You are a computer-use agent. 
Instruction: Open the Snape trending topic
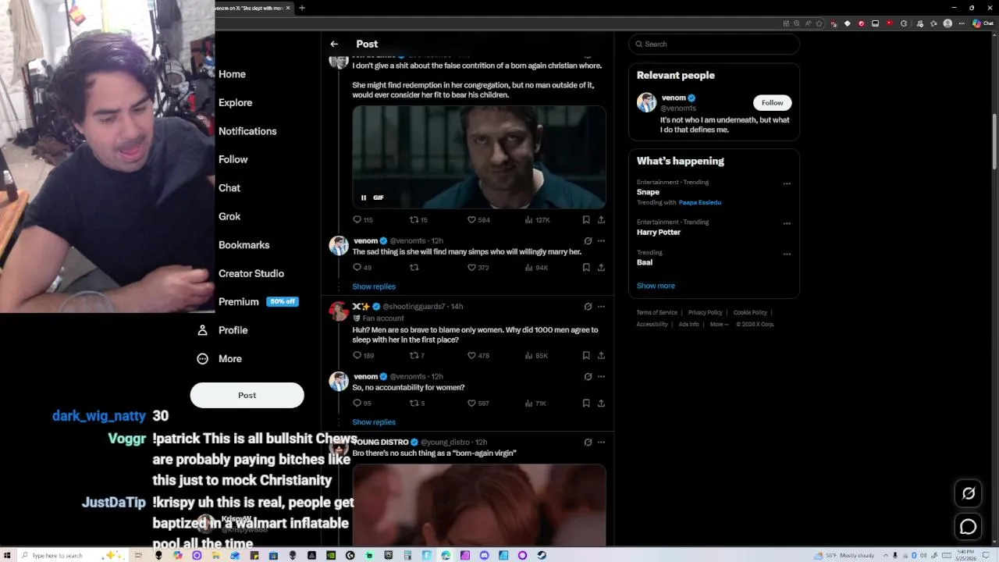tap(648, 192)
